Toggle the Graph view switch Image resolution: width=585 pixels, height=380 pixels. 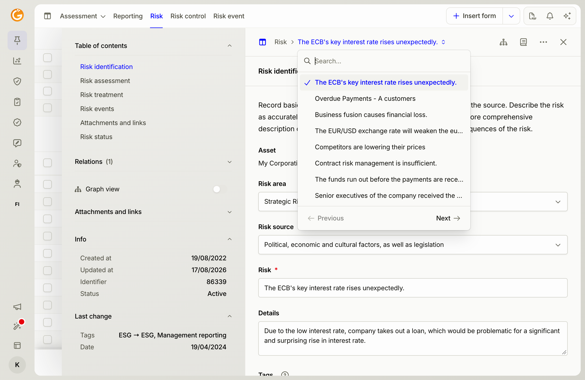coord(220,189)
